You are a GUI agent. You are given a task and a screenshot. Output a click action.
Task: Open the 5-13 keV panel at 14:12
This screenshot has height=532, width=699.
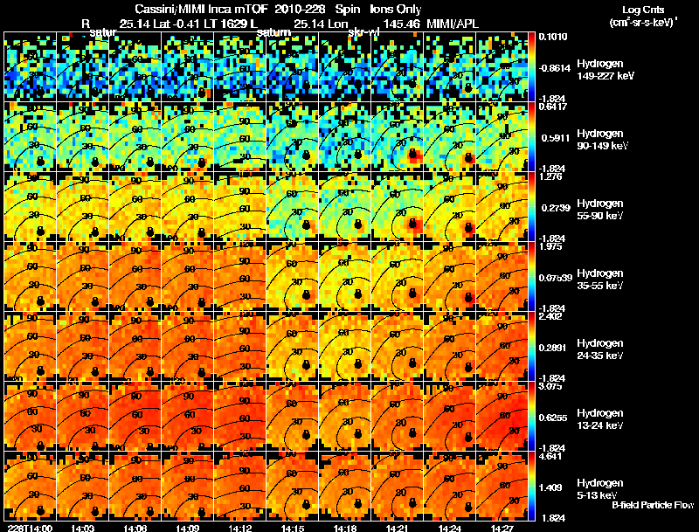tap(240, 487)
